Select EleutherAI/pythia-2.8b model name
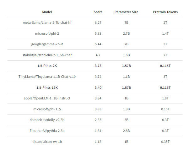The image size is (189, 151). click(47, 131)
